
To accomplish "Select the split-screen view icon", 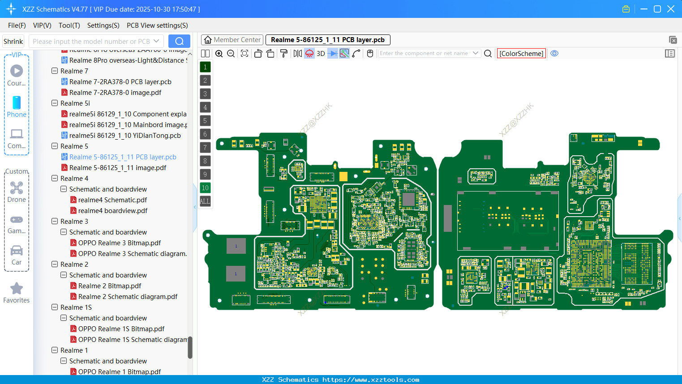I will click(x=205, y=53).
